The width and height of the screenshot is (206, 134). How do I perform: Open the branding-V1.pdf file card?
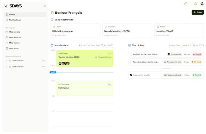tap(179, 31)
